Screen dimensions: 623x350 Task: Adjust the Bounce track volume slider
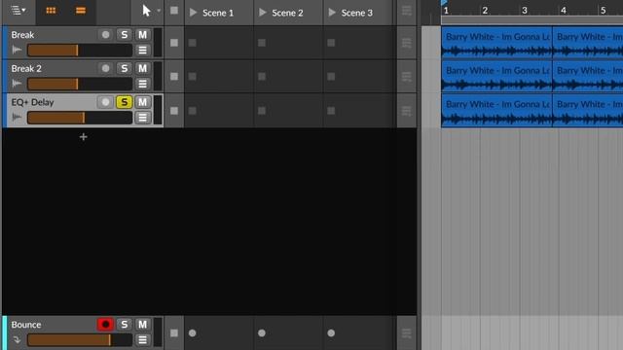click(80, 339)
